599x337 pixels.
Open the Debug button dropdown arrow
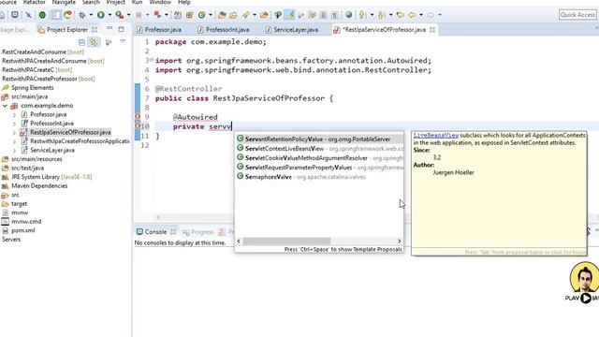tap(91, 15)
